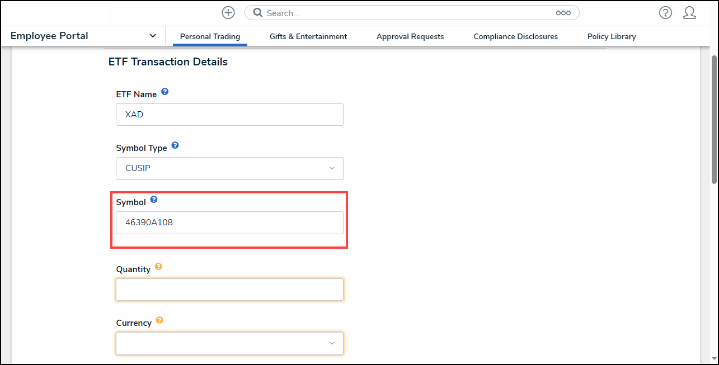Image resolution: width=719 pixels, height=365 pixels.
Task: Open the Approval Requests tab
Action: (410, 36)
